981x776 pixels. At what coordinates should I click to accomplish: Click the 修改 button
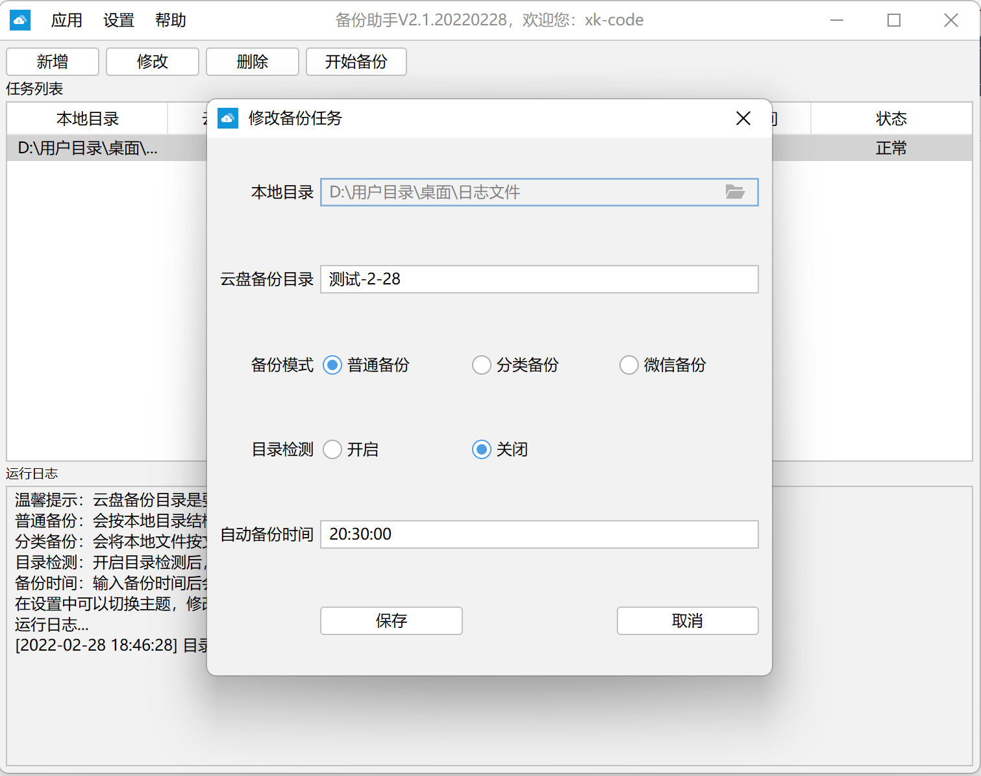[x=153, y=62]
